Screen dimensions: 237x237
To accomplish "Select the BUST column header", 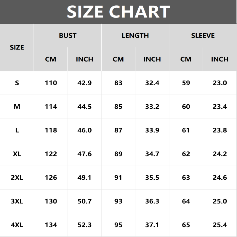I will pos(68,36).
